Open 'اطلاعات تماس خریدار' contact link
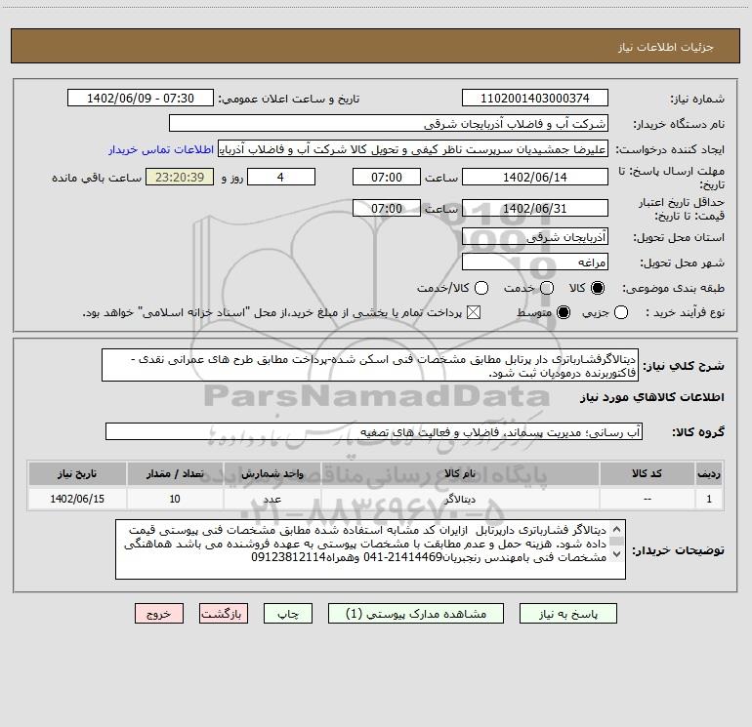Screen dimensions: 752x727 point(161,149)
